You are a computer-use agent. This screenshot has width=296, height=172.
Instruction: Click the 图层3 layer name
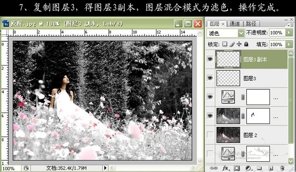[250, 78]
